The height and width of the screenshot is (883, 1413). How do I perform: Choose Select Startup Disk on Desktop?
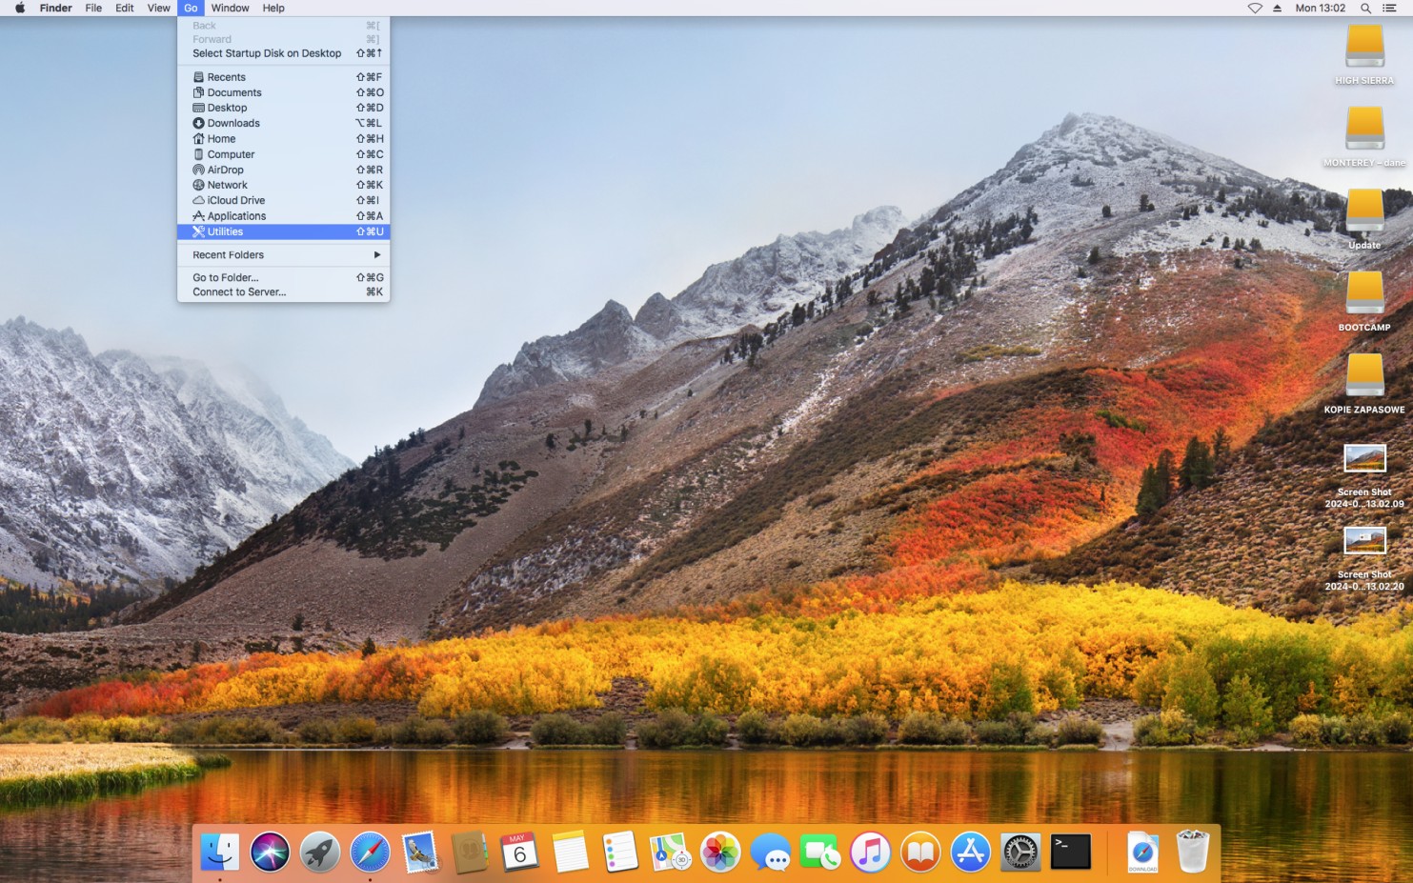tap(283, 53)
